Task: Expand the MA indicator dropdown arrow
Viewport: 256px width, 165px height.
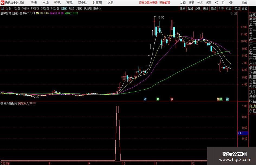Action: [21, 13]
